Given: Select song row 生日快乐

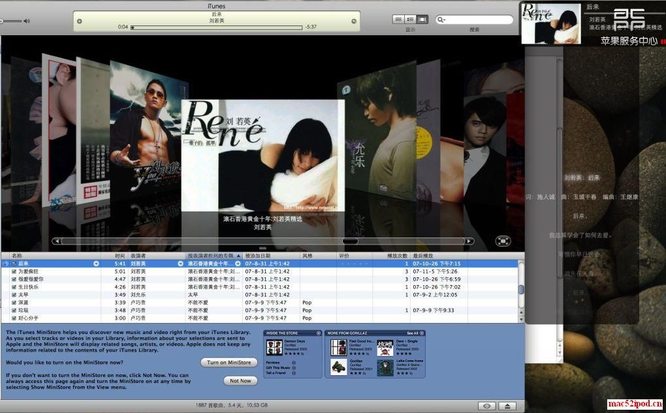Looking at the screenshot, I should coord(259,287).
